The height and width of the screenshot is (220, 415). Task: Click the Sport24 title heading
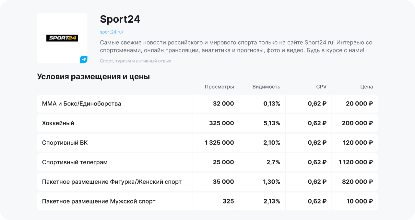click(120, 19)
